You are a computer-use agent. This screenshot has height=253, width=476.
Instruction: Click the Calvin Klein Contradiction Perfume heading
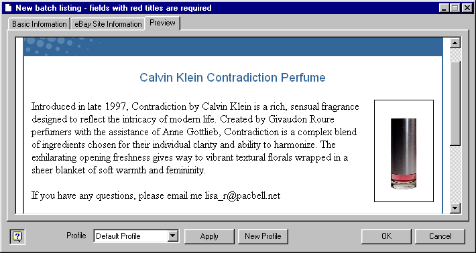(233, 78)
